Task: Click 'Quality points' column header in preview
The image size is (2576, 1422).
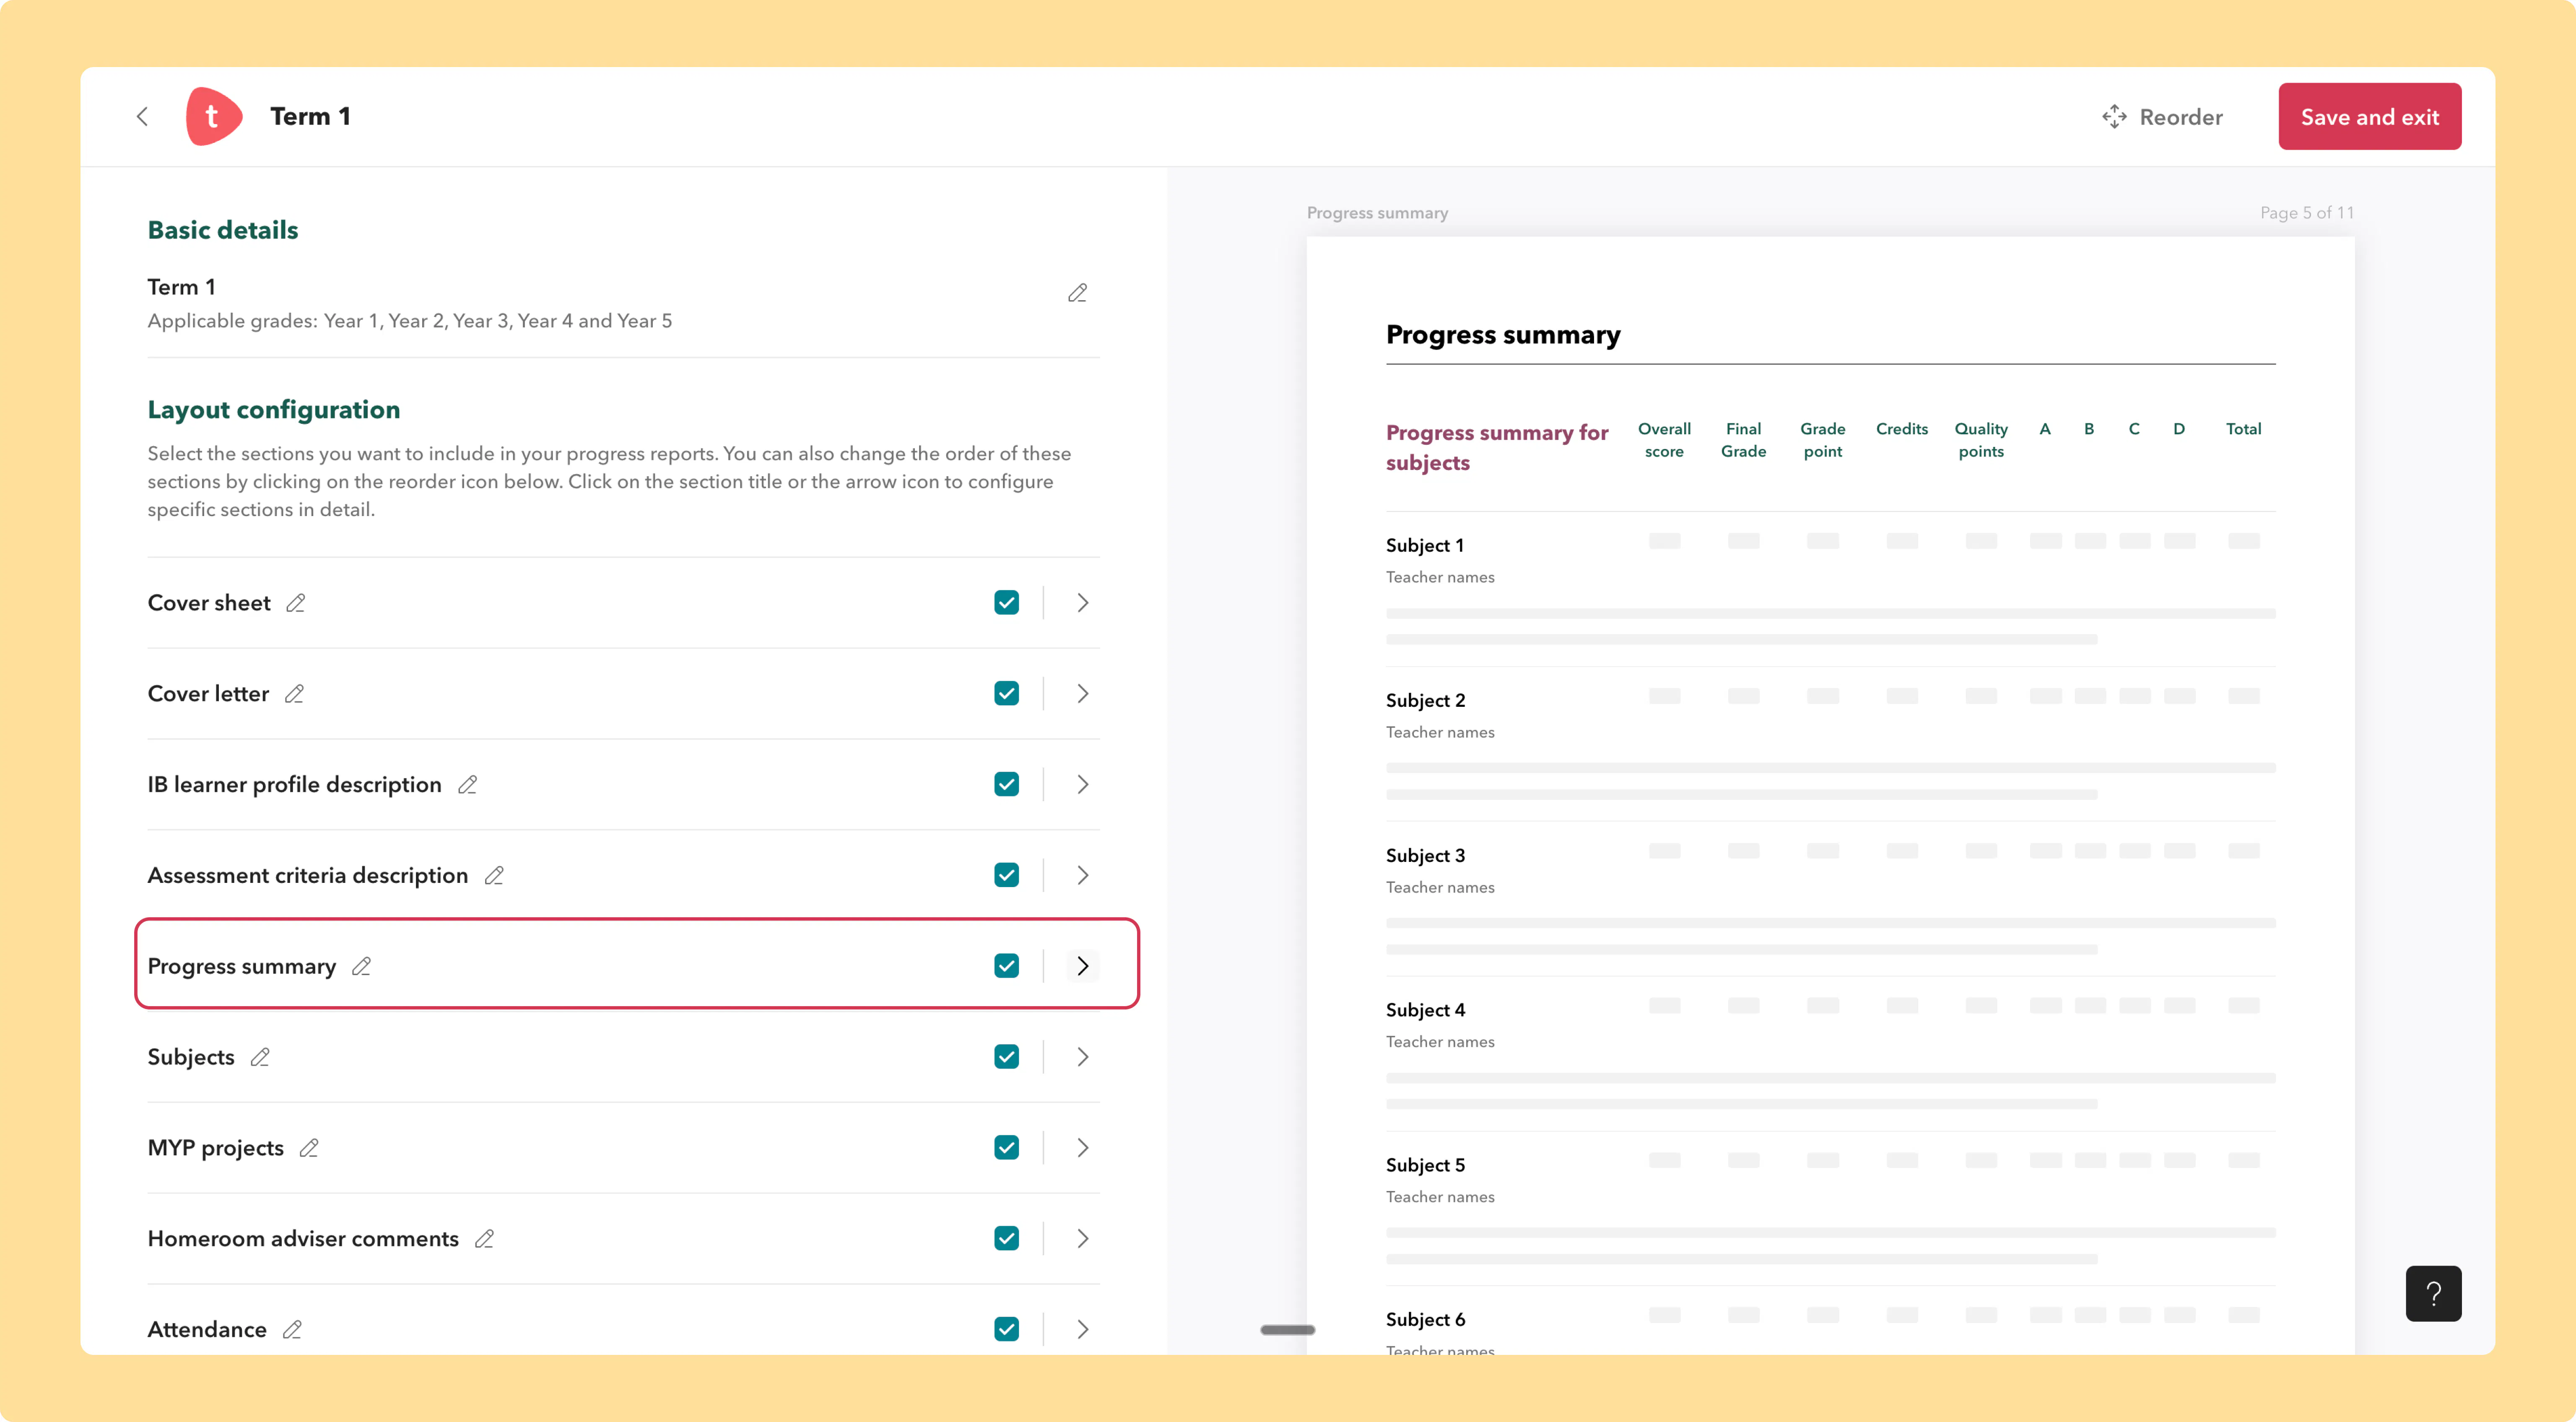Action: tap(1981, 440)
